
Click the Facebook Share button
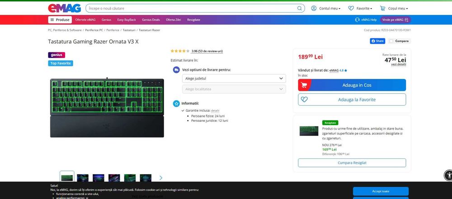tap(377, 41)
